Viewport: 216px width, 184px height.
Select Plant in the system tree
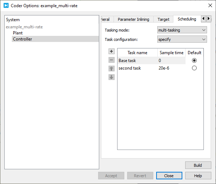point(18,33)
